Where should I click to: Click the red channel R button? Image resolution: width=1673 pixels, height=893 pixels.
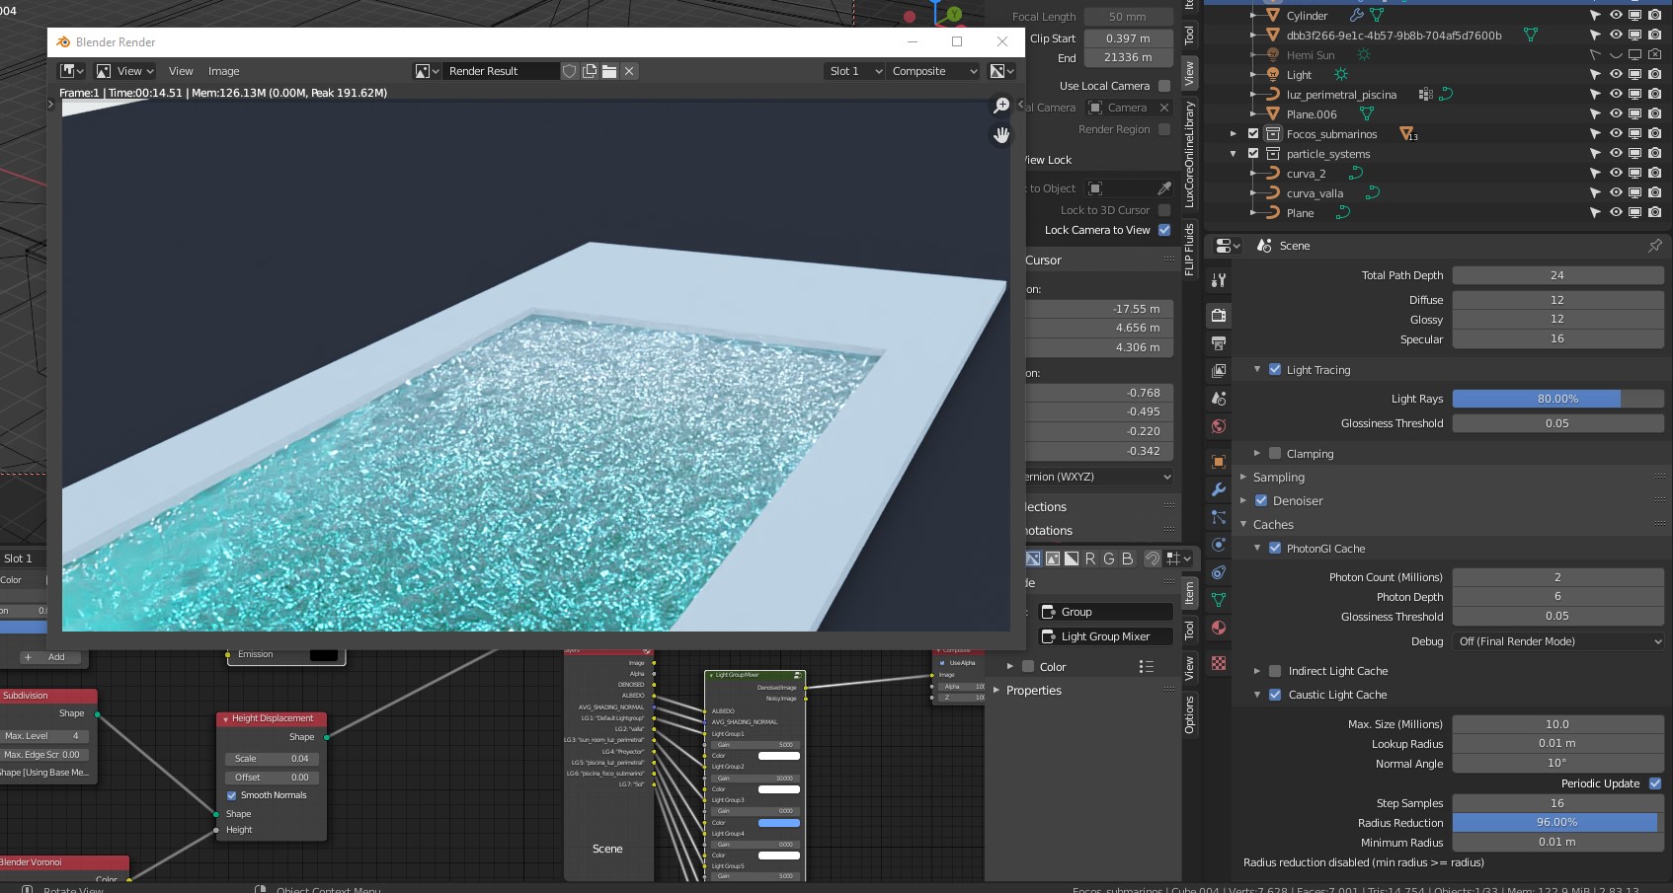point(1090,558)
